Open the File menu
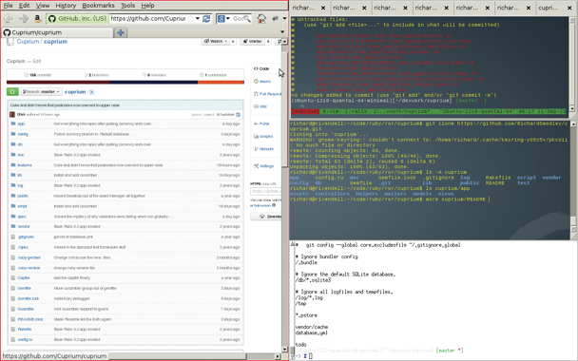The height and width of the screenshot is (361, 578). 8,5
